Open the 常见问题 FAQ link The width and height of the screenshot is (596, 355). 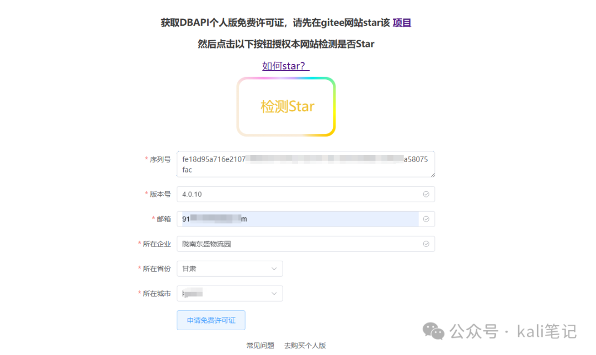[260, 346]
